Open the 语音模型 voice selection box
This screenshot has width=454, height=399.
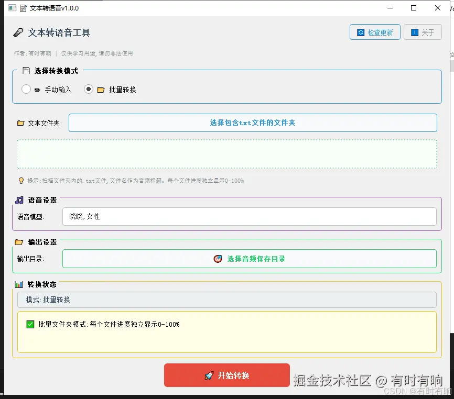[x=249, y=216]
